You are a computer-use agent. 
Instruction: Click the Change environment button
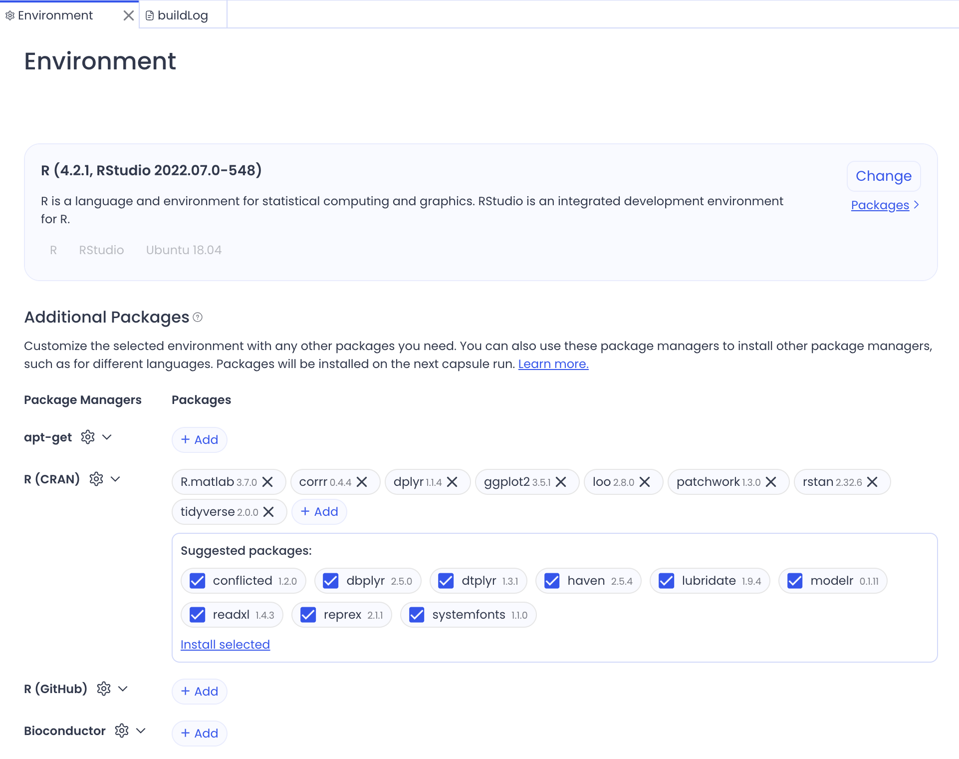click(x=883, y=176)
